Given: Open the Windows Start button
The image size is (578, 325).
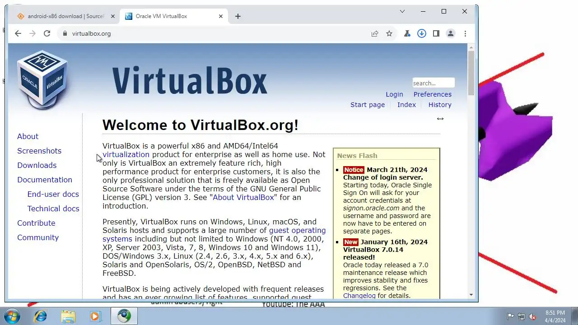Looking at the screenshot, I should click(11, 316).
